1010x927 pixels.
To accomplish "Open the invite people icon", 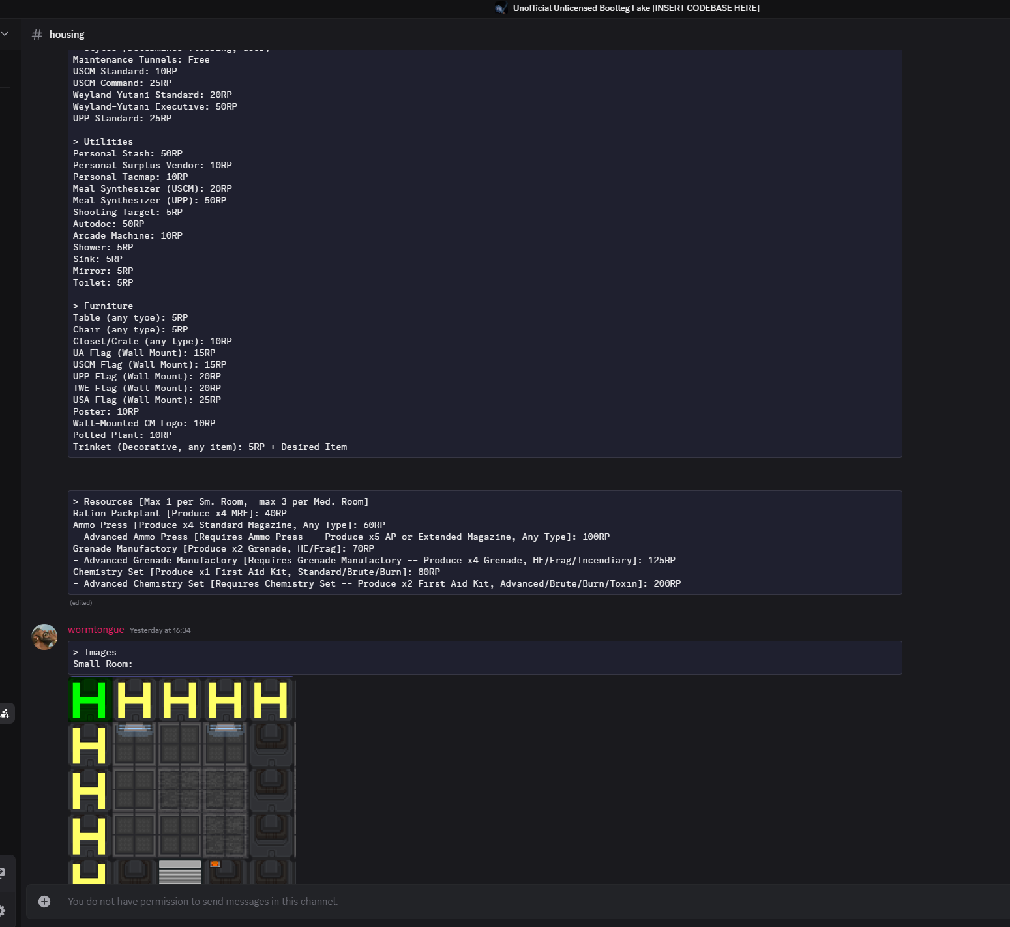I will click(5, 713).
